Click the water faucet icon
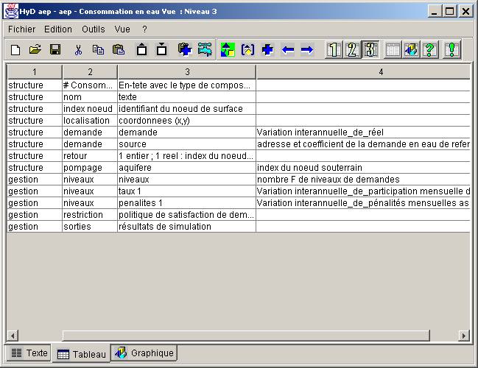 pos(205,49)
